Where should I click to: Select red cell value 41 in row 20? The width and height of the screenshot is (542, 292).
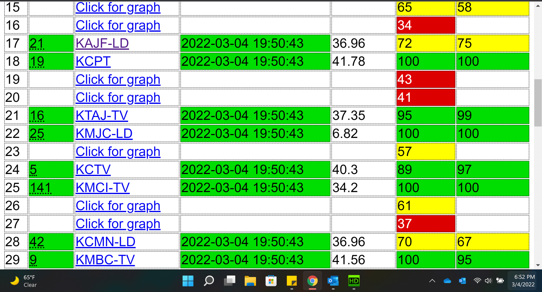(x=426, y=98)
